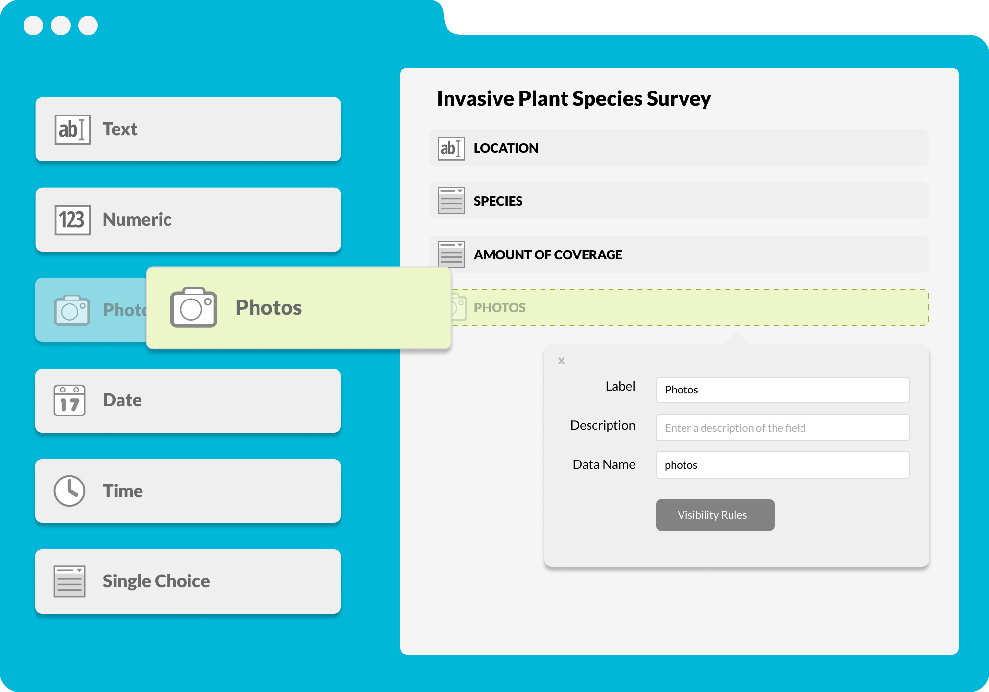Click the list icon beside AMOUNT OF COVERAGE

[451, 254]
